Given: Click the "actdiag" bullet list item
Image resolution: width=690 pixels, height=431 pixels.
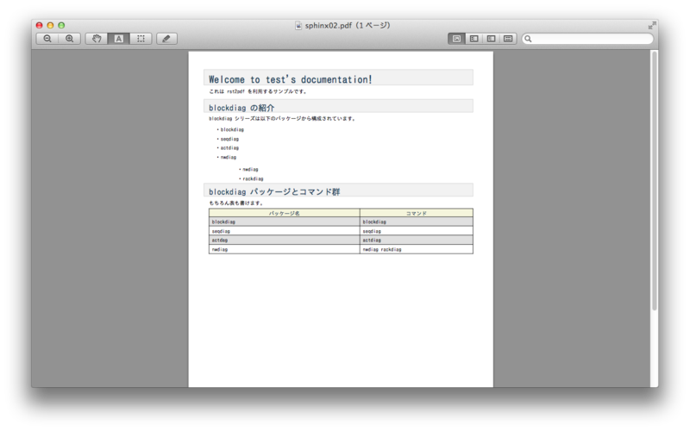Looking at the screenshot, I should coord(229,148).
